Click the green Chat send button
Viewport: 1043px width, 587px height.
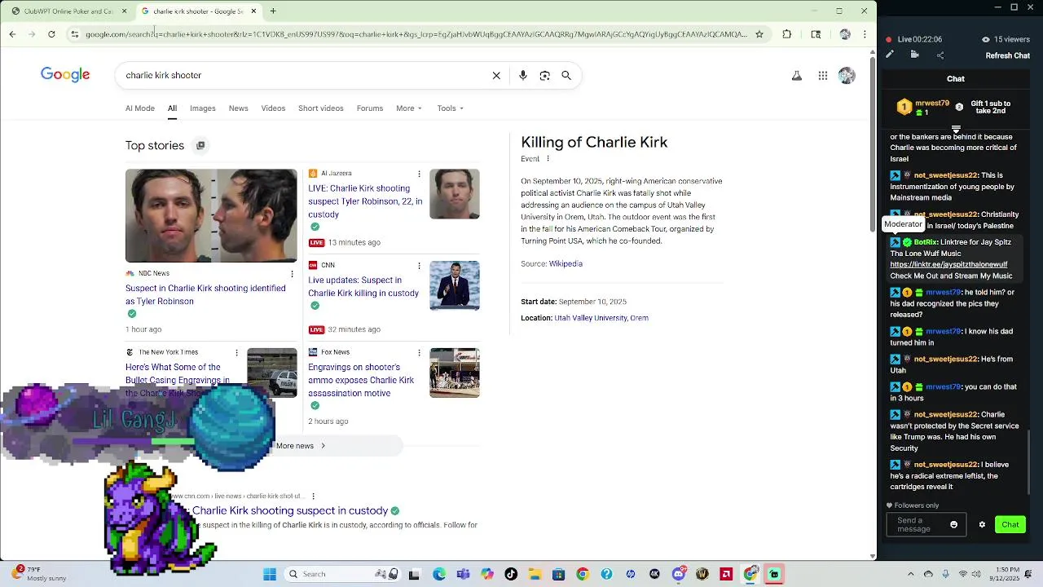point(1010,524)
